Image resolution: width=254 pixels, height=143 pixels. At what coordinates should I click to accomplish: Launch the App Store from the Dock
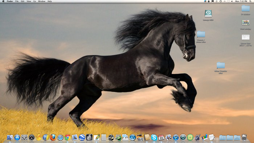tap(17, 138)
